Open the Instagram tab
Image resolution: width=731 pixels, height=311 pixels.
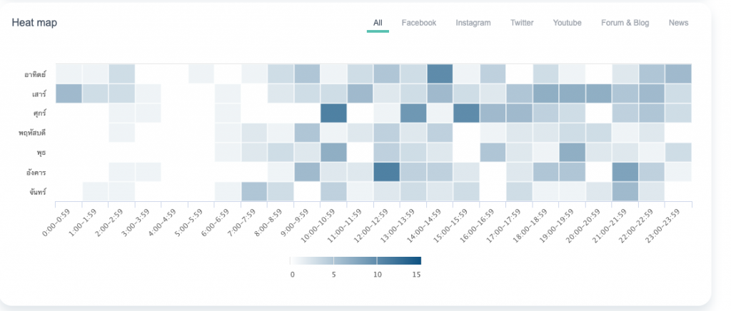473,23
